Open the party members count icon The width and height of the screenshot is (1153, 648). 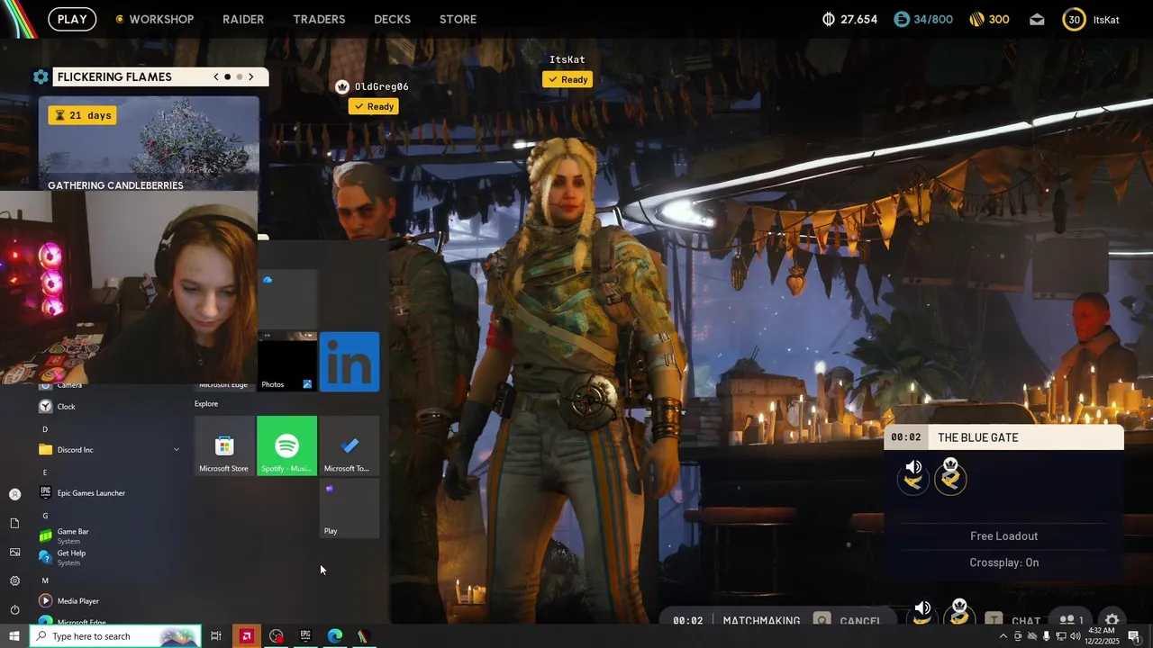point(1071,620)
